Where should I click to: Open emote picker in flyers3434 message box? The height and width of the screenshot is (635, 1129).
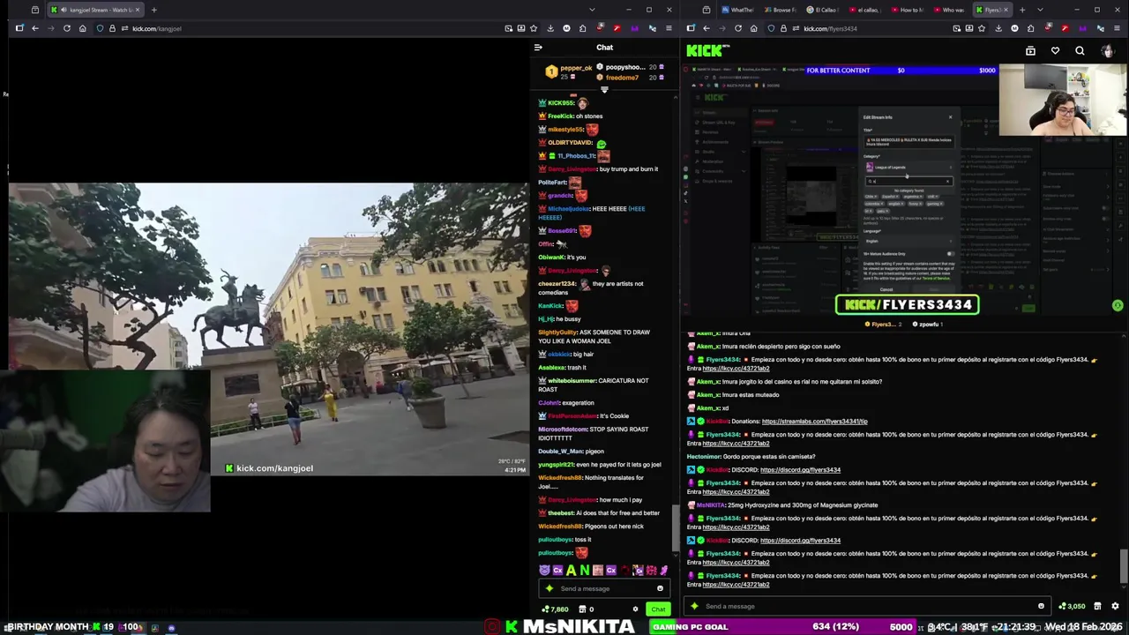pyautogui.click(x=1041, y=606)
